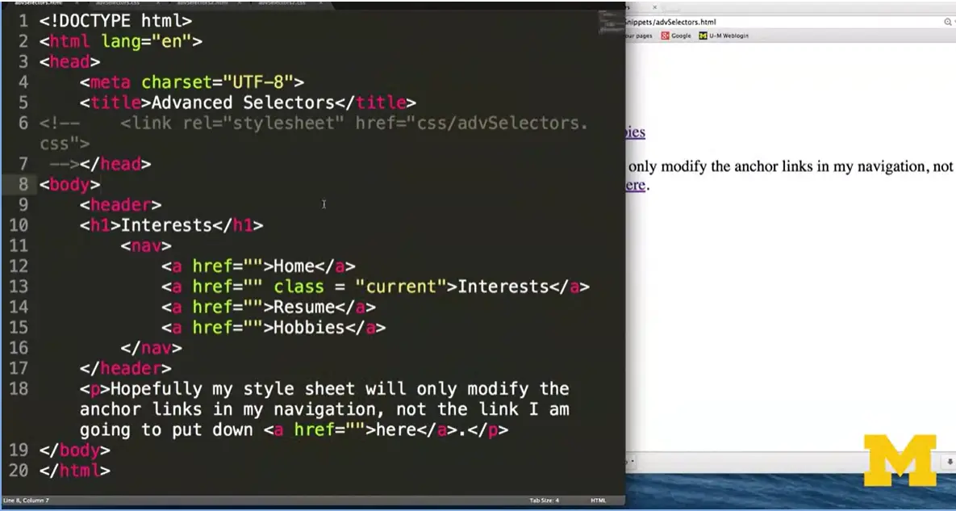Image resolution: width=956 pixels, height=511 pixels.
Task: Click the browser scrollbar down arrow
Action: (x=950, y=462)
